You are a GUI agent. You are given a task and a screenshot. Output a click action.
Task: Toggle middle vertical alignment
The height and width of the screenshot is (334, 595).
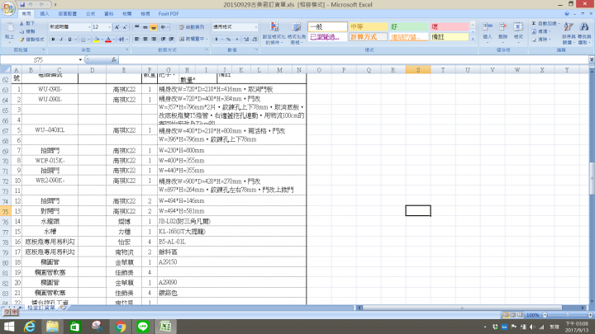pos(145,27)
